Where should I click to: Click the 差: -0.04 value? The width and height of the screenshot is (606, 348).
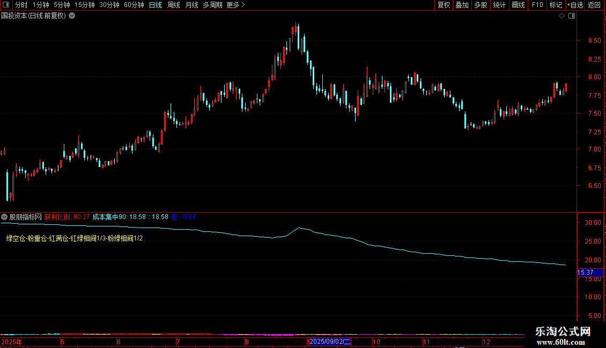183,217
